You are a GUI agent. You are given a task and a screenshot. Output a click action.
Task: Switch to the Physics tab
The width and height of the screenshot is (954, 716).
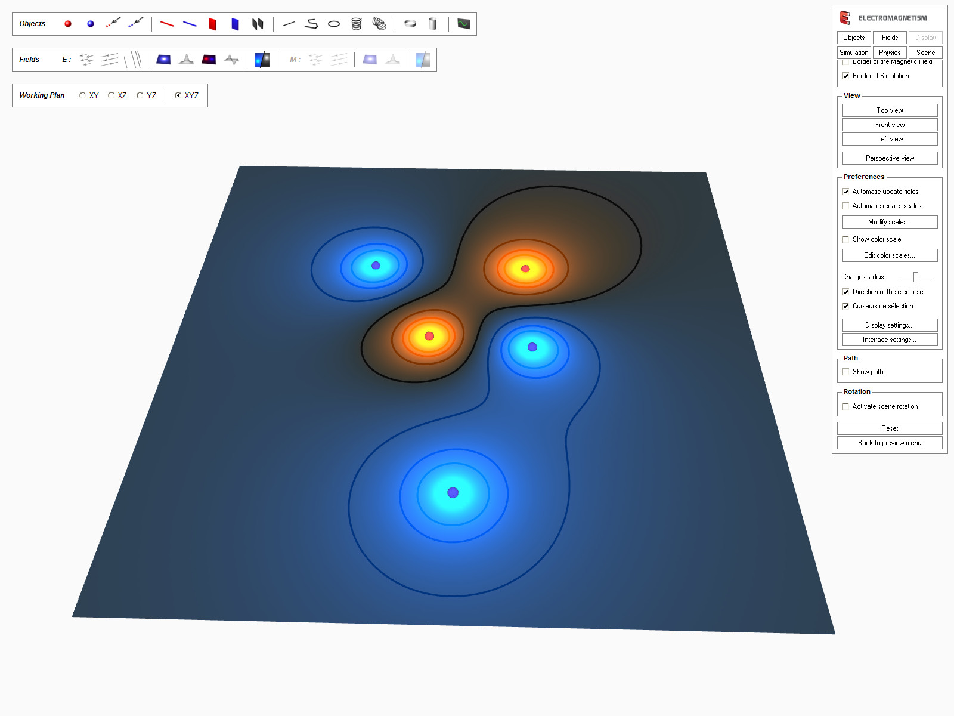click(x=889, y=52)
